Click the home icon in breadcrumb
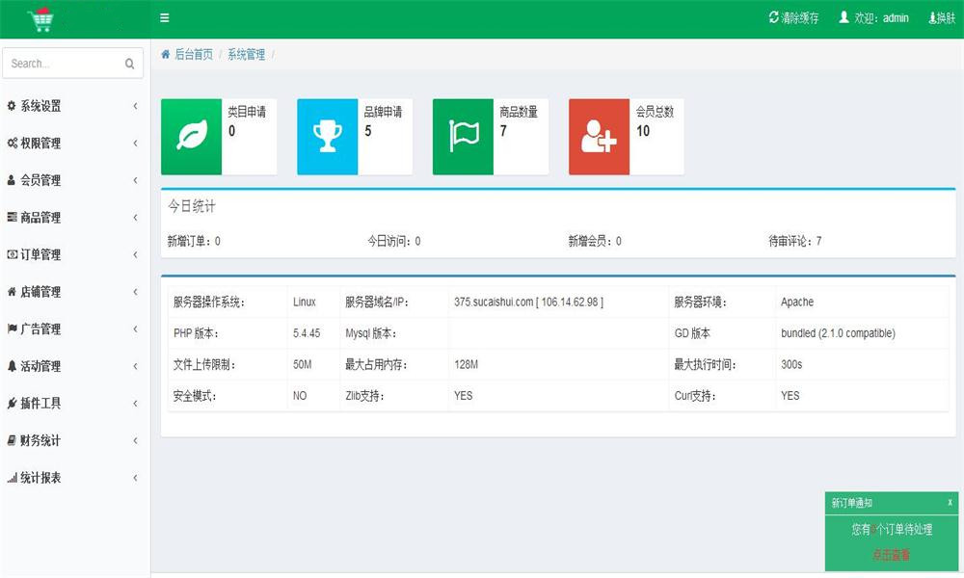 (x=166, y=54)
